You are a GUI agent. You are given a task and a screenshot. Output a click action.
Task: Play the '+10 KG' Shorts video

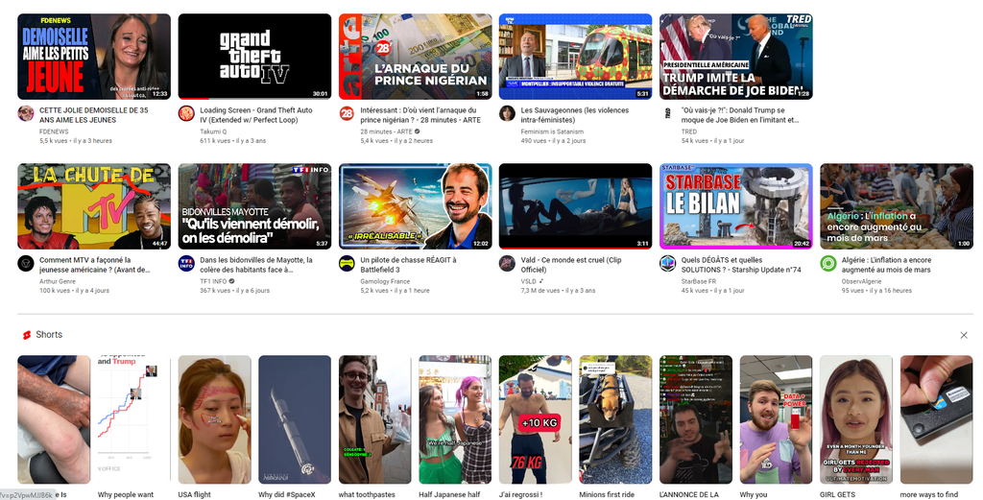click(x=535, y=419)
